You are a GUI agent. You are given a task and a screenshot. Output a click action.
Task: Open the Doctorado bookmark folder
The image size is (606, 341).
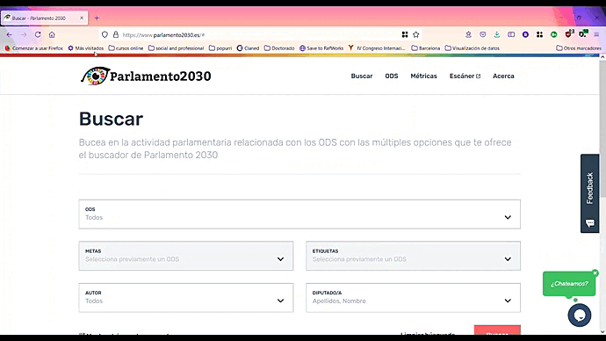279,48
